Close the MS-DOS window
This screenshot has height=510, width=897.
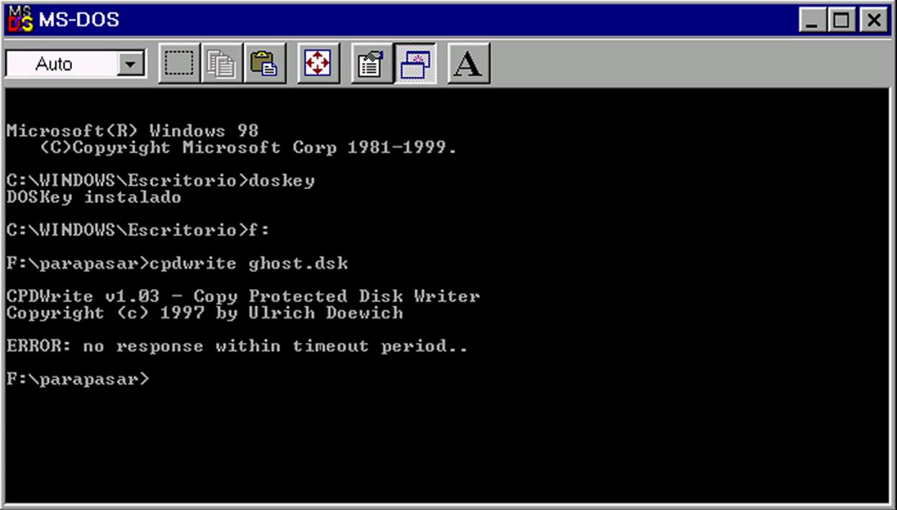874,20
